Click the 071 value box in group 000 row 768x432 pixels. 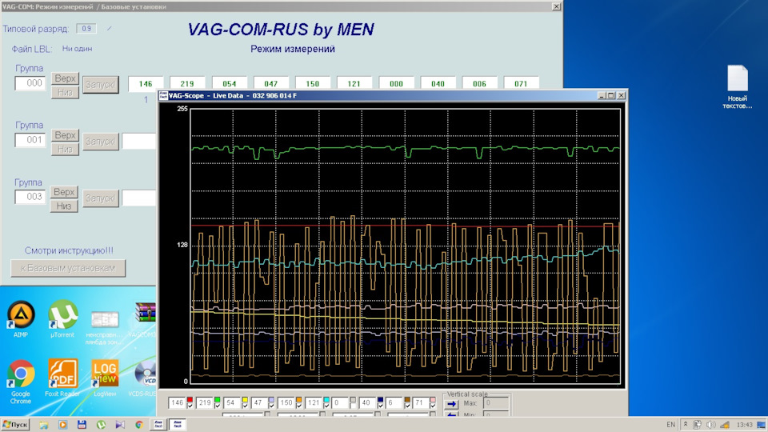pos(521,84)
